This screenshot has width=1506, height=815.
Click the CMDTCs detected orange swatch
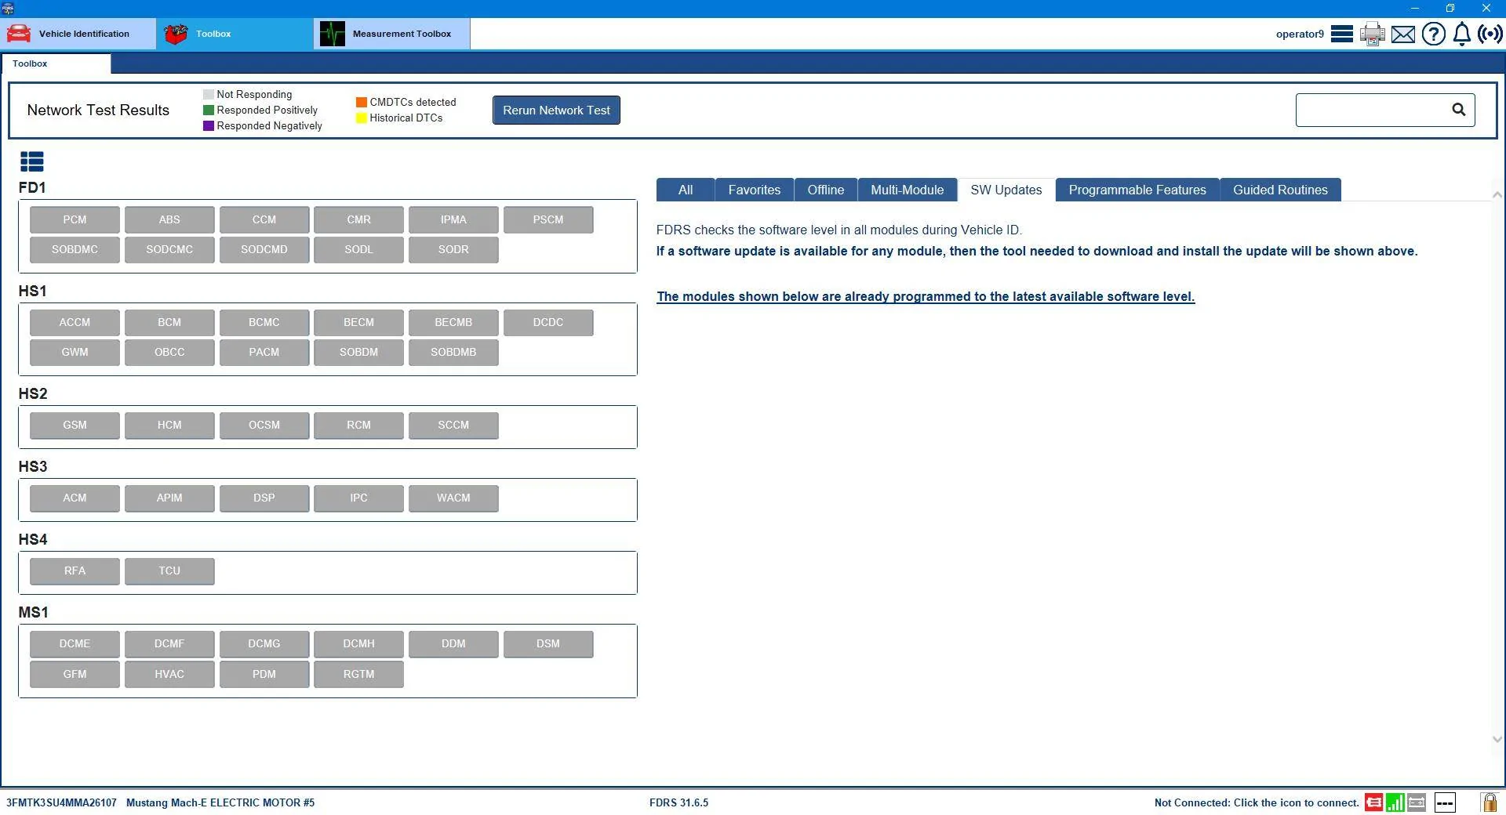(362, 102)
